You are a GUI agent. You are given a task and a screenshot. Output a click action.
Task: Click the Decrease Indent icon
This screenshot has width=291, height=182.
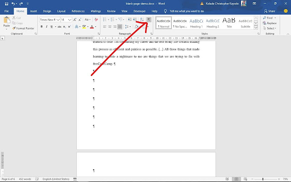130,20
